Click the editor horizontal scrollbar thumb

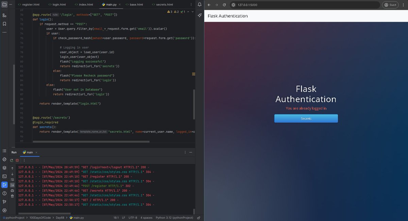[91, 142]
